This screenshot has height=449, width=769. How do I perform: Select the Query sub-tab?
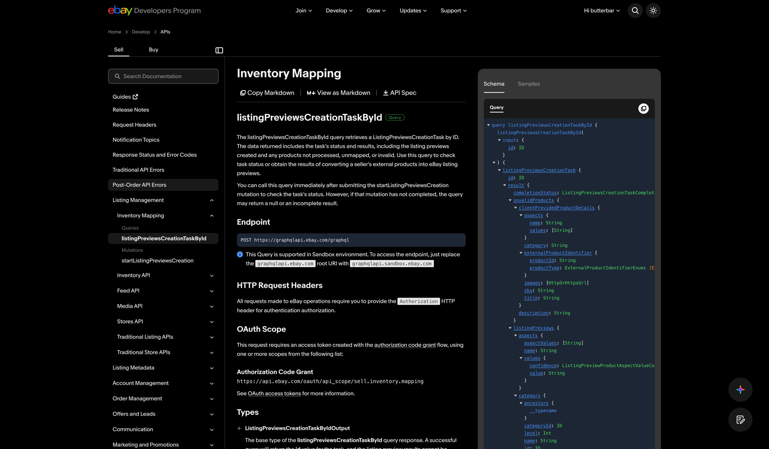(496, 108)
